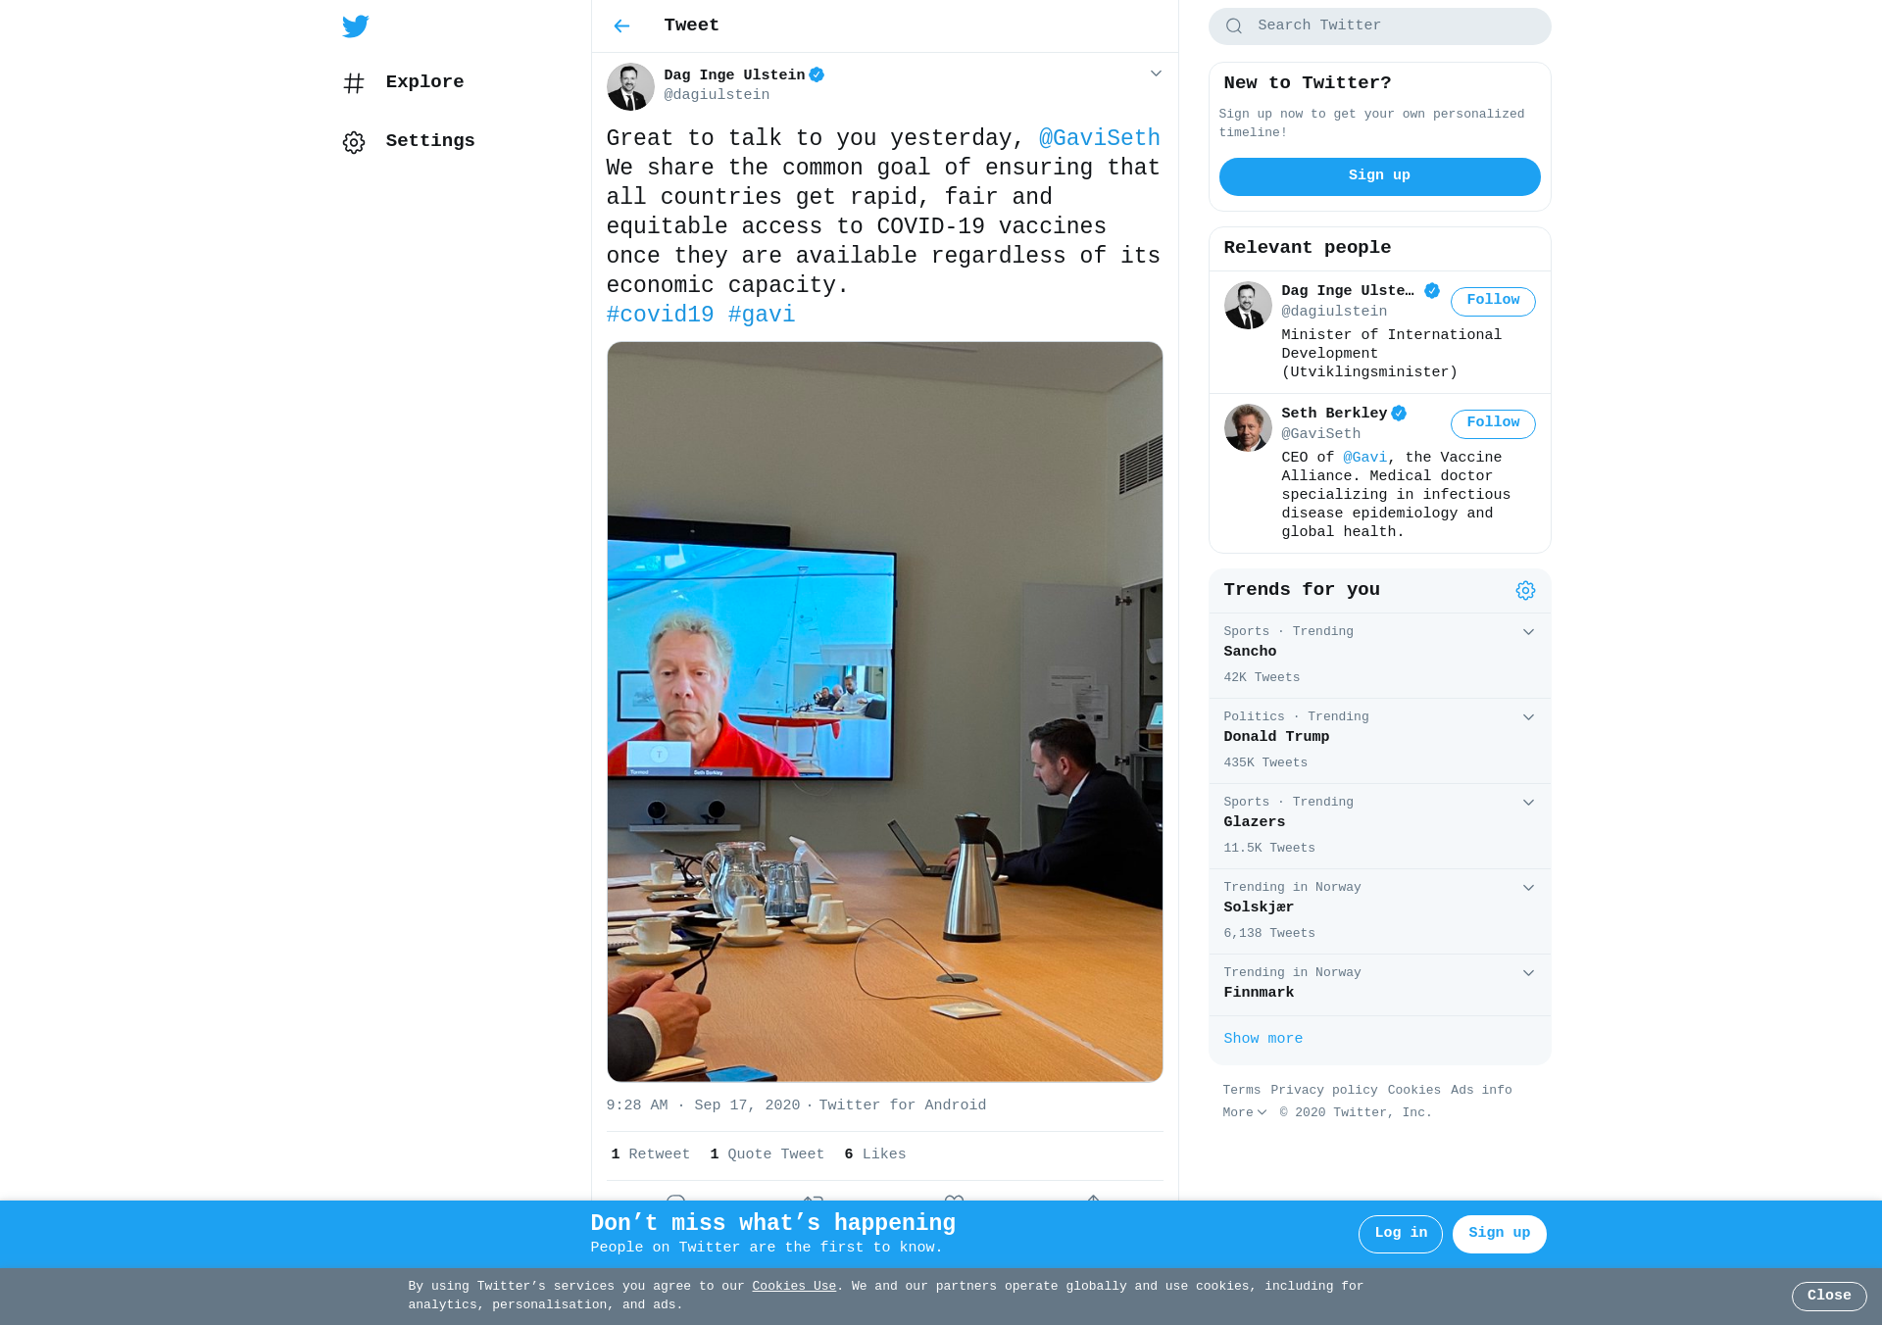Viewport: 1882px width, 1325px height.
Task: Click Dag Inge Ulstein's tweet avatar
Action: 630,86
